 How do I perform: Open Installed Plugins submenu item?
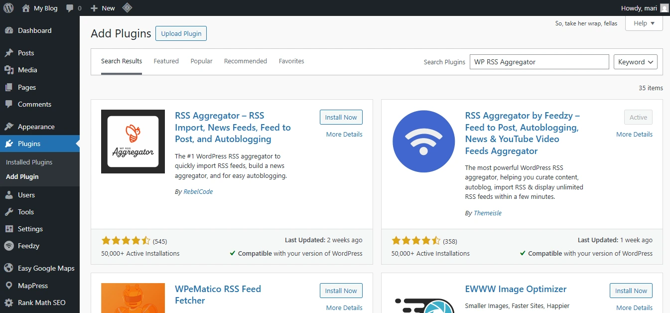click(29, 162)
